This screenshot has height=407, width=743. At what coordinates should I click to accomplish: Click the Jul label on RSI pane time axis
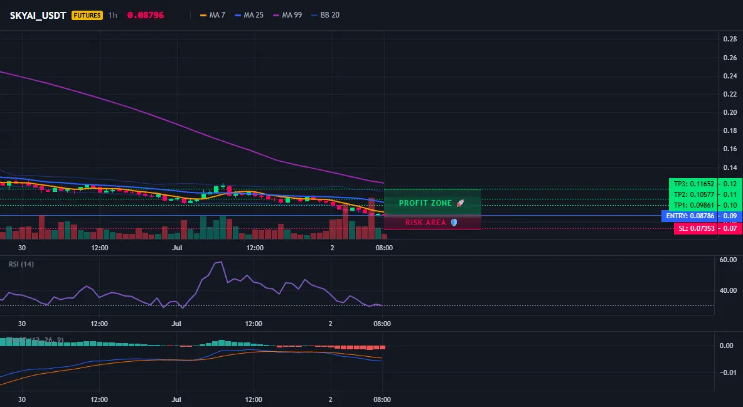click(x=176, y=324)
